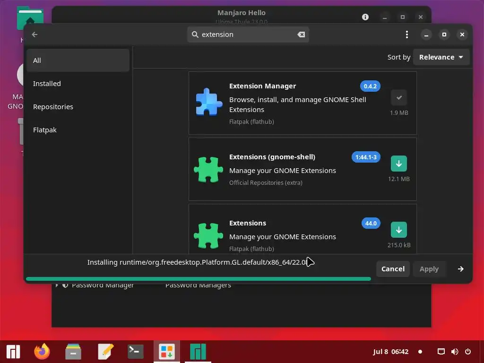Open the Flatpak category
484x363 pixels.
(78, 130)
